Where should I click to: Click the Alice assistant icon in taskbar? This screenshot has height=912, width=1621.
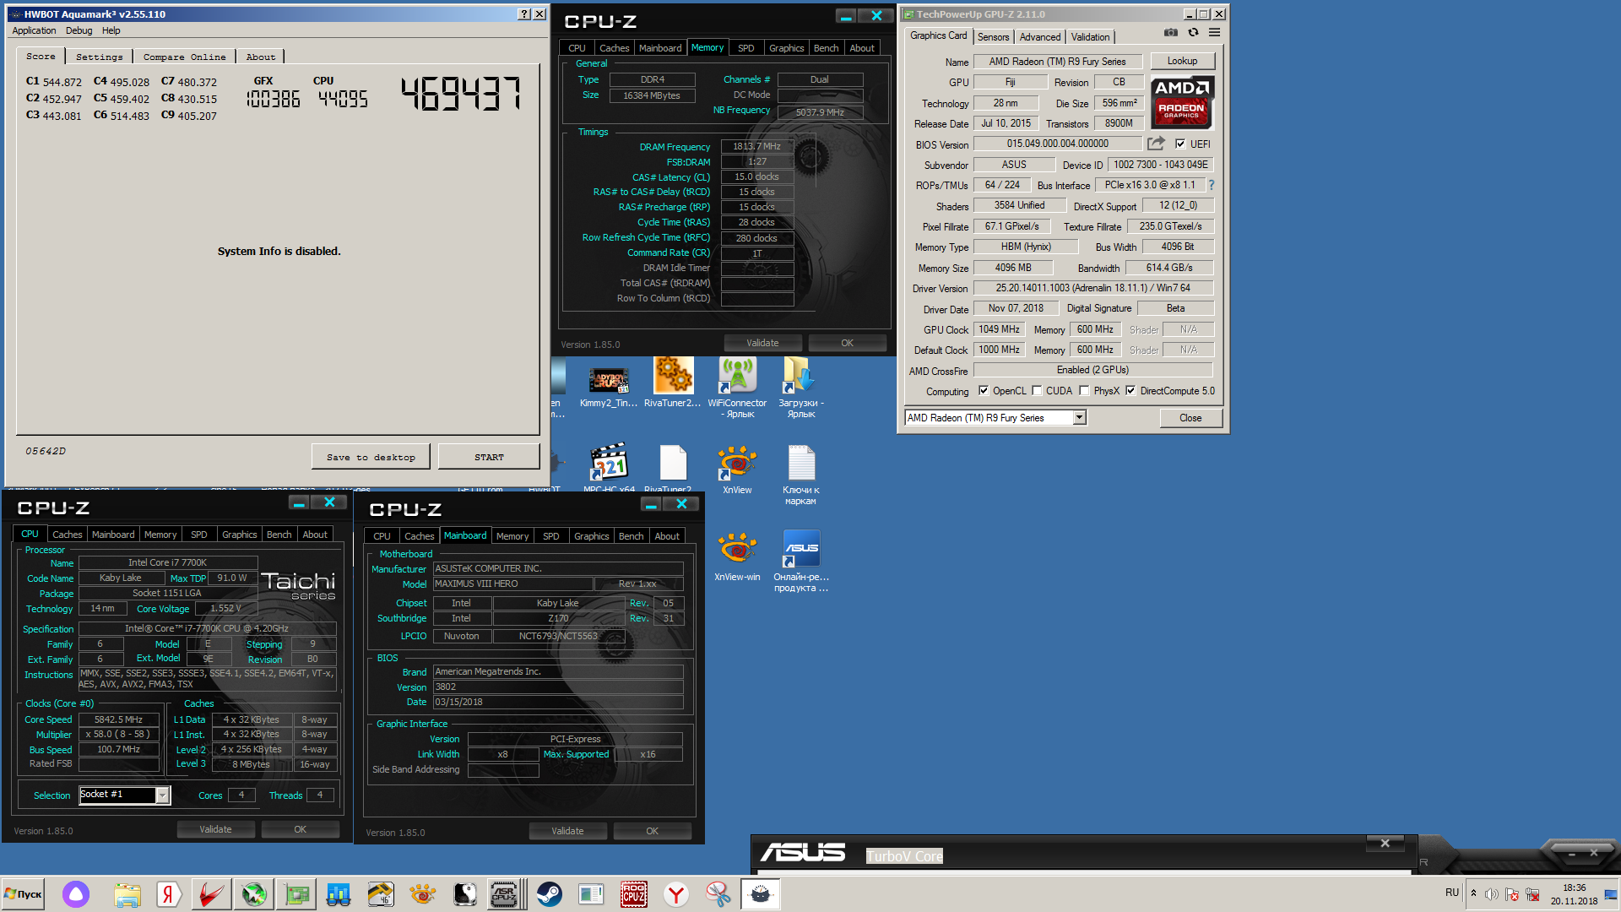[76, 894]
